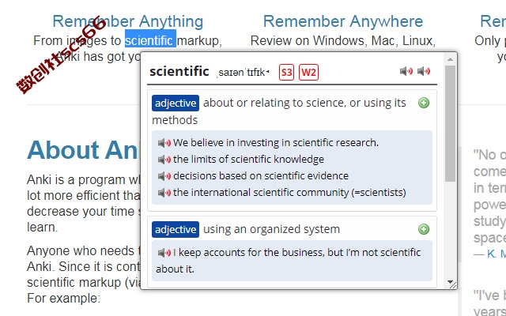Image resolution: width=506 pixels, height=316 pixels.
Task: Click the first adjective part-of-speech label
Action: tap(176, 103)
